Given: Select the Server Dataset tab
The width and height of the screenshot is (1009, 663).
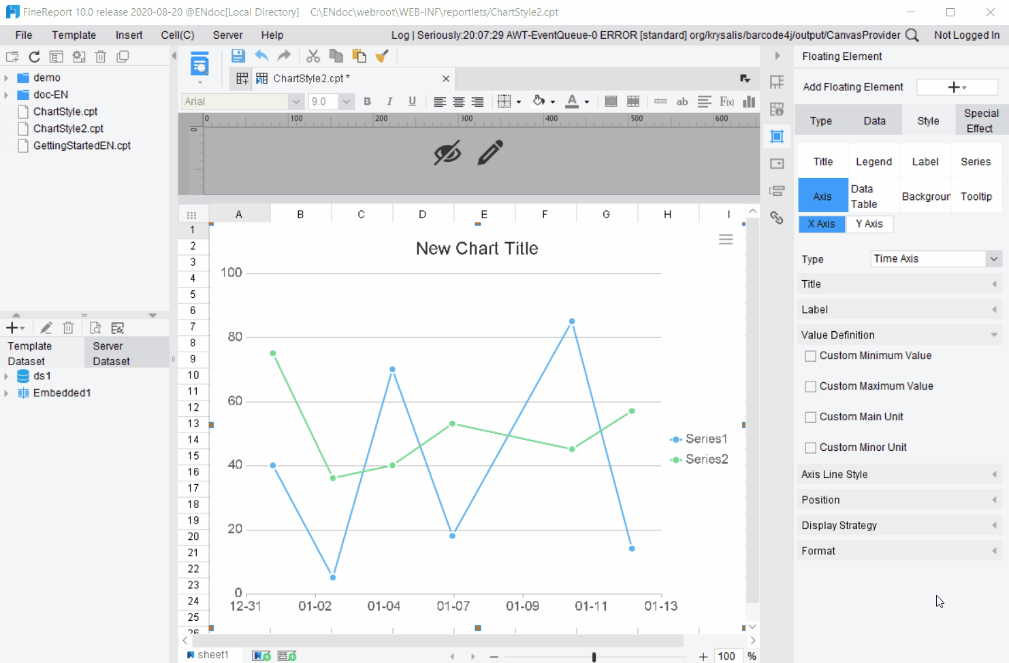Looking at the screenshot, I should (x=127, y=354).
